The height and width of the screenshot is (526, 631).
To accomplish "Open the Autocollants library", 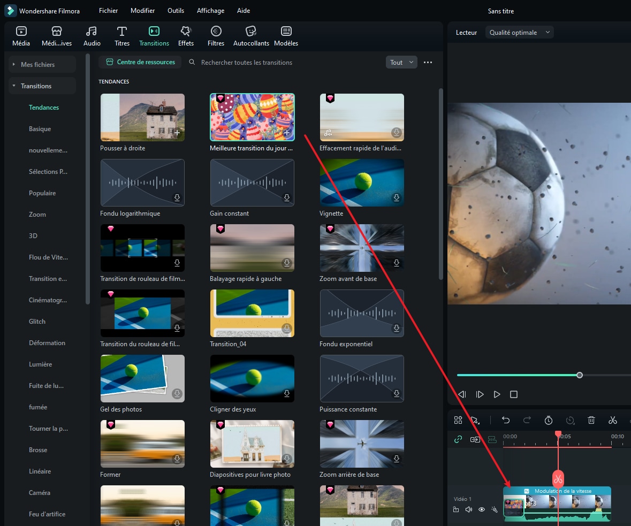I will tap(251, 36).
